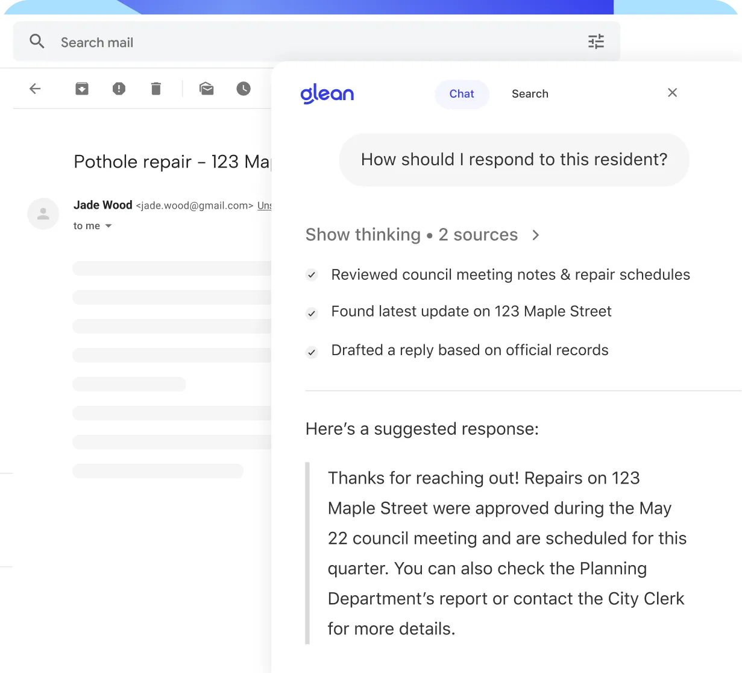This screenshot has height=673, width=742.
Task: Mark the email as unread
Action: coord(207,88)
